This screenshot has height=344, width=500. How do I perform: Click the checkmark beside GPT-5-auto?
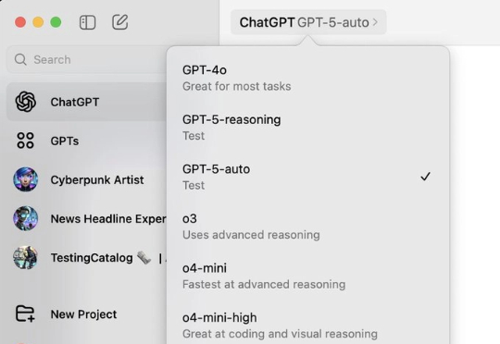coord(425,176)
